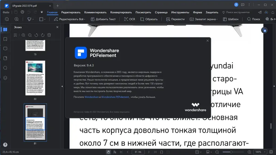Screen dimensions: 276x155
Task: Open comments panel in left sidebar
Action: [5, 49]
